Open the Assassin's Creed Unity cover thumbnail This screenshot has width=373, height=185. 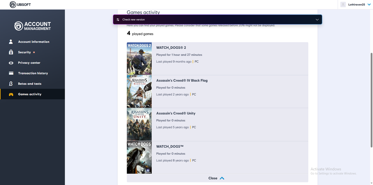click(139, 124)
